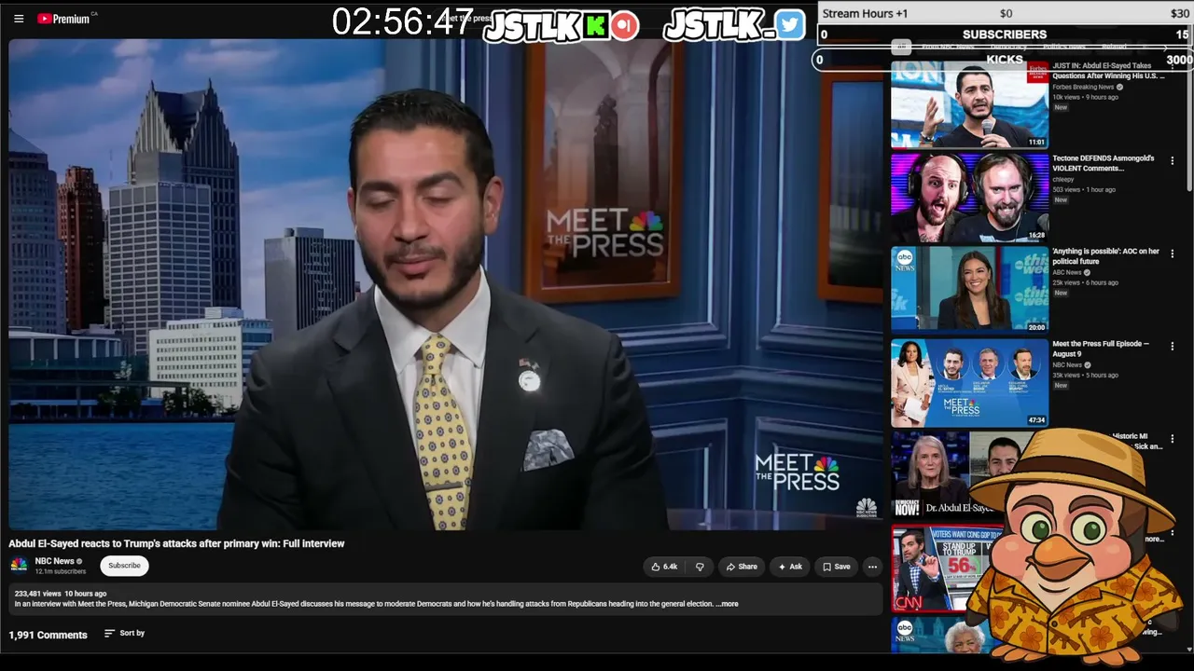Image resolution: width=1194 pixels, height=671 pixels.
Task: Click '25k views • 6 hours ago' text
Action: [x=1087, y=282]
